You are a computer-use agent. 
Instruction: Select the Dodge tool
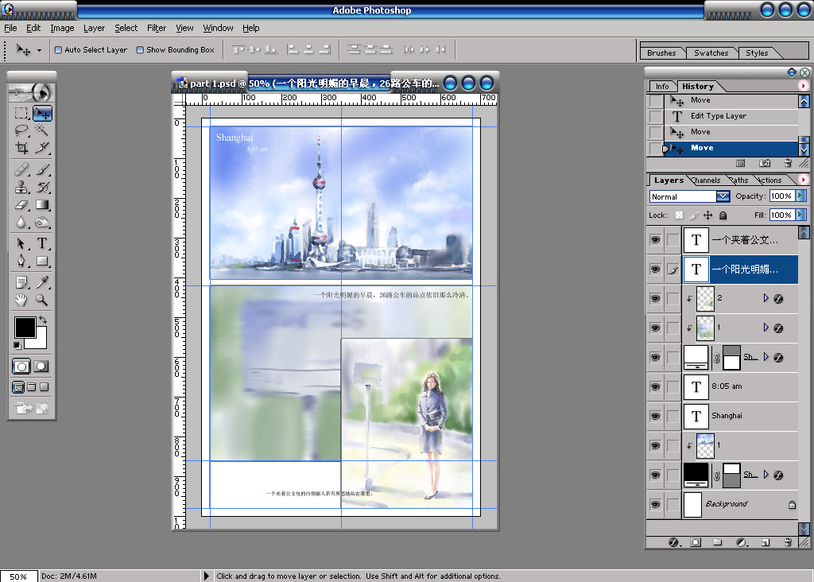(42, 222)
